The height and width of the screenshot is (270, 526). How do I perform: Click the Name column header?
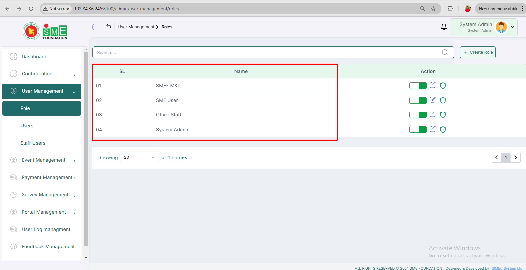[241, 71]
